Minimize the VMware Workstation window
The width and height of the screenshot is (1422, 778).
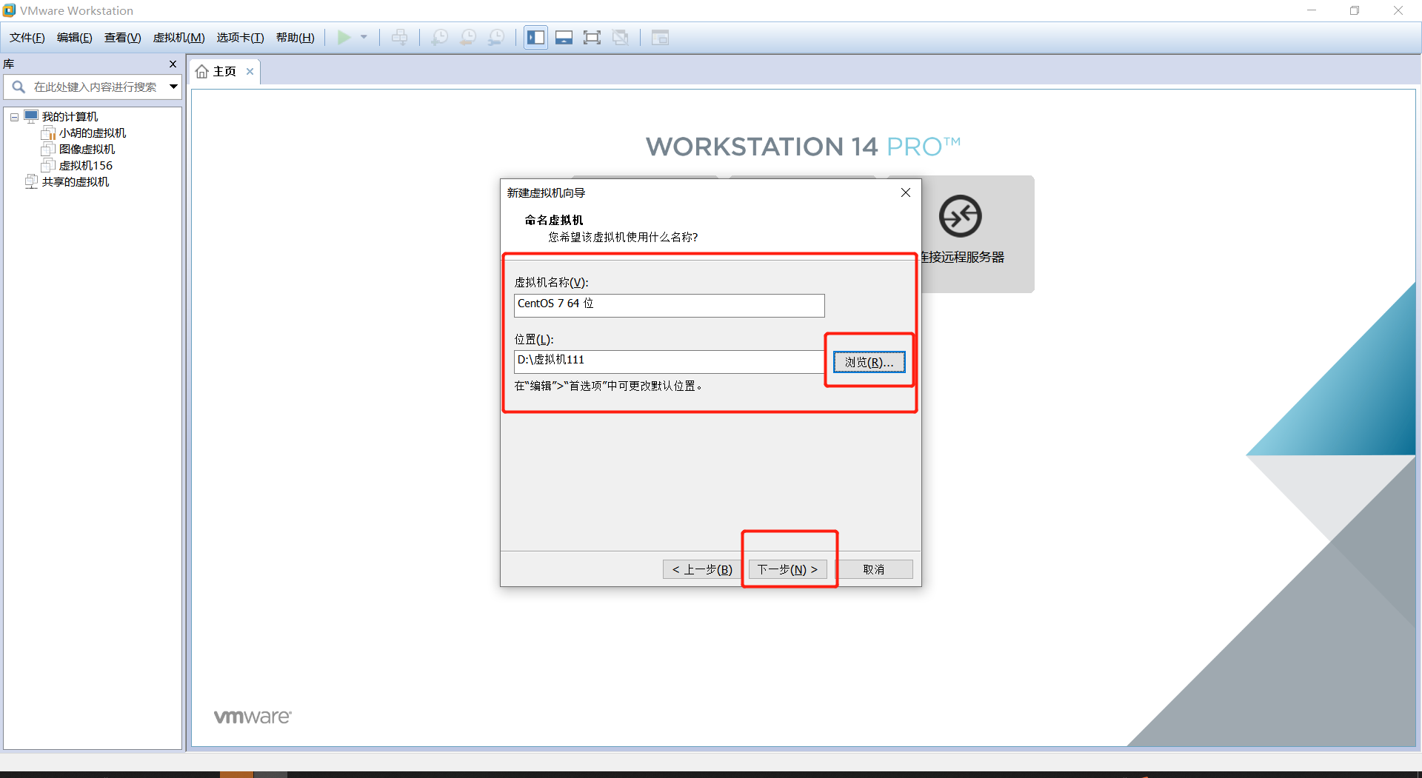[x=1312, y=10]
